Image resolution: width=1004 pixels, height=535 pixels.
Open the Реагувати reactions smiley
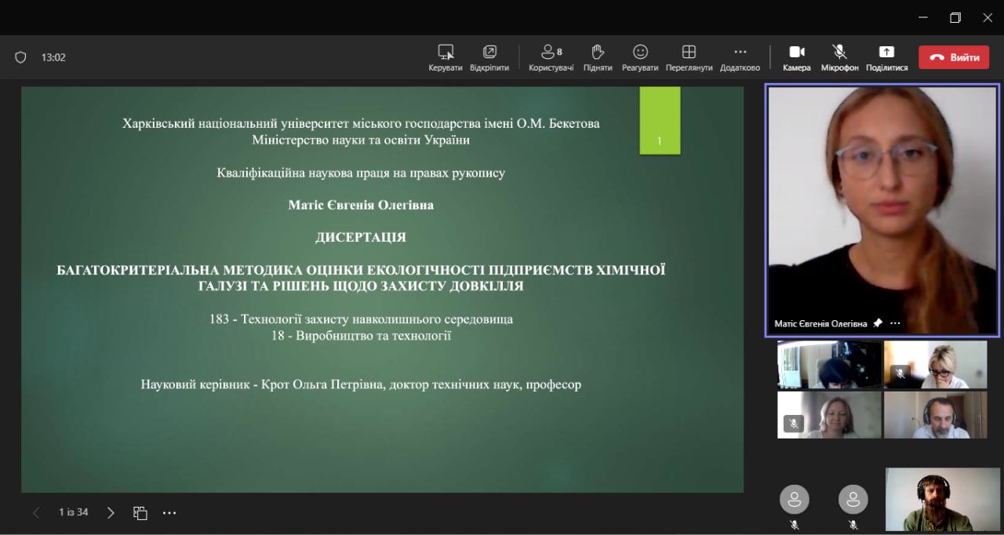pos(640,53)
